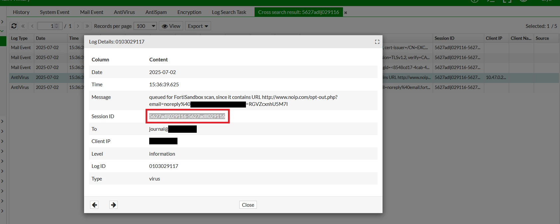This screenshot has width=560, height=224.
Task: Click the Type value virus
Action: click(x=155, y=179)
